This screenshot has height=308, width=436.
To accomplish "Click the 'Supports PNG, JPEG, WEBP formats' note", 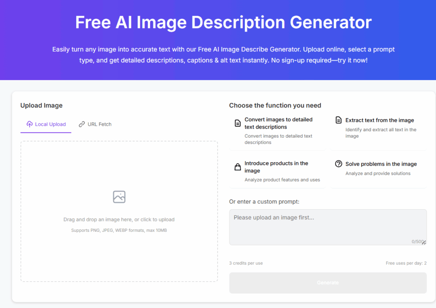I will tap(119, 230).
